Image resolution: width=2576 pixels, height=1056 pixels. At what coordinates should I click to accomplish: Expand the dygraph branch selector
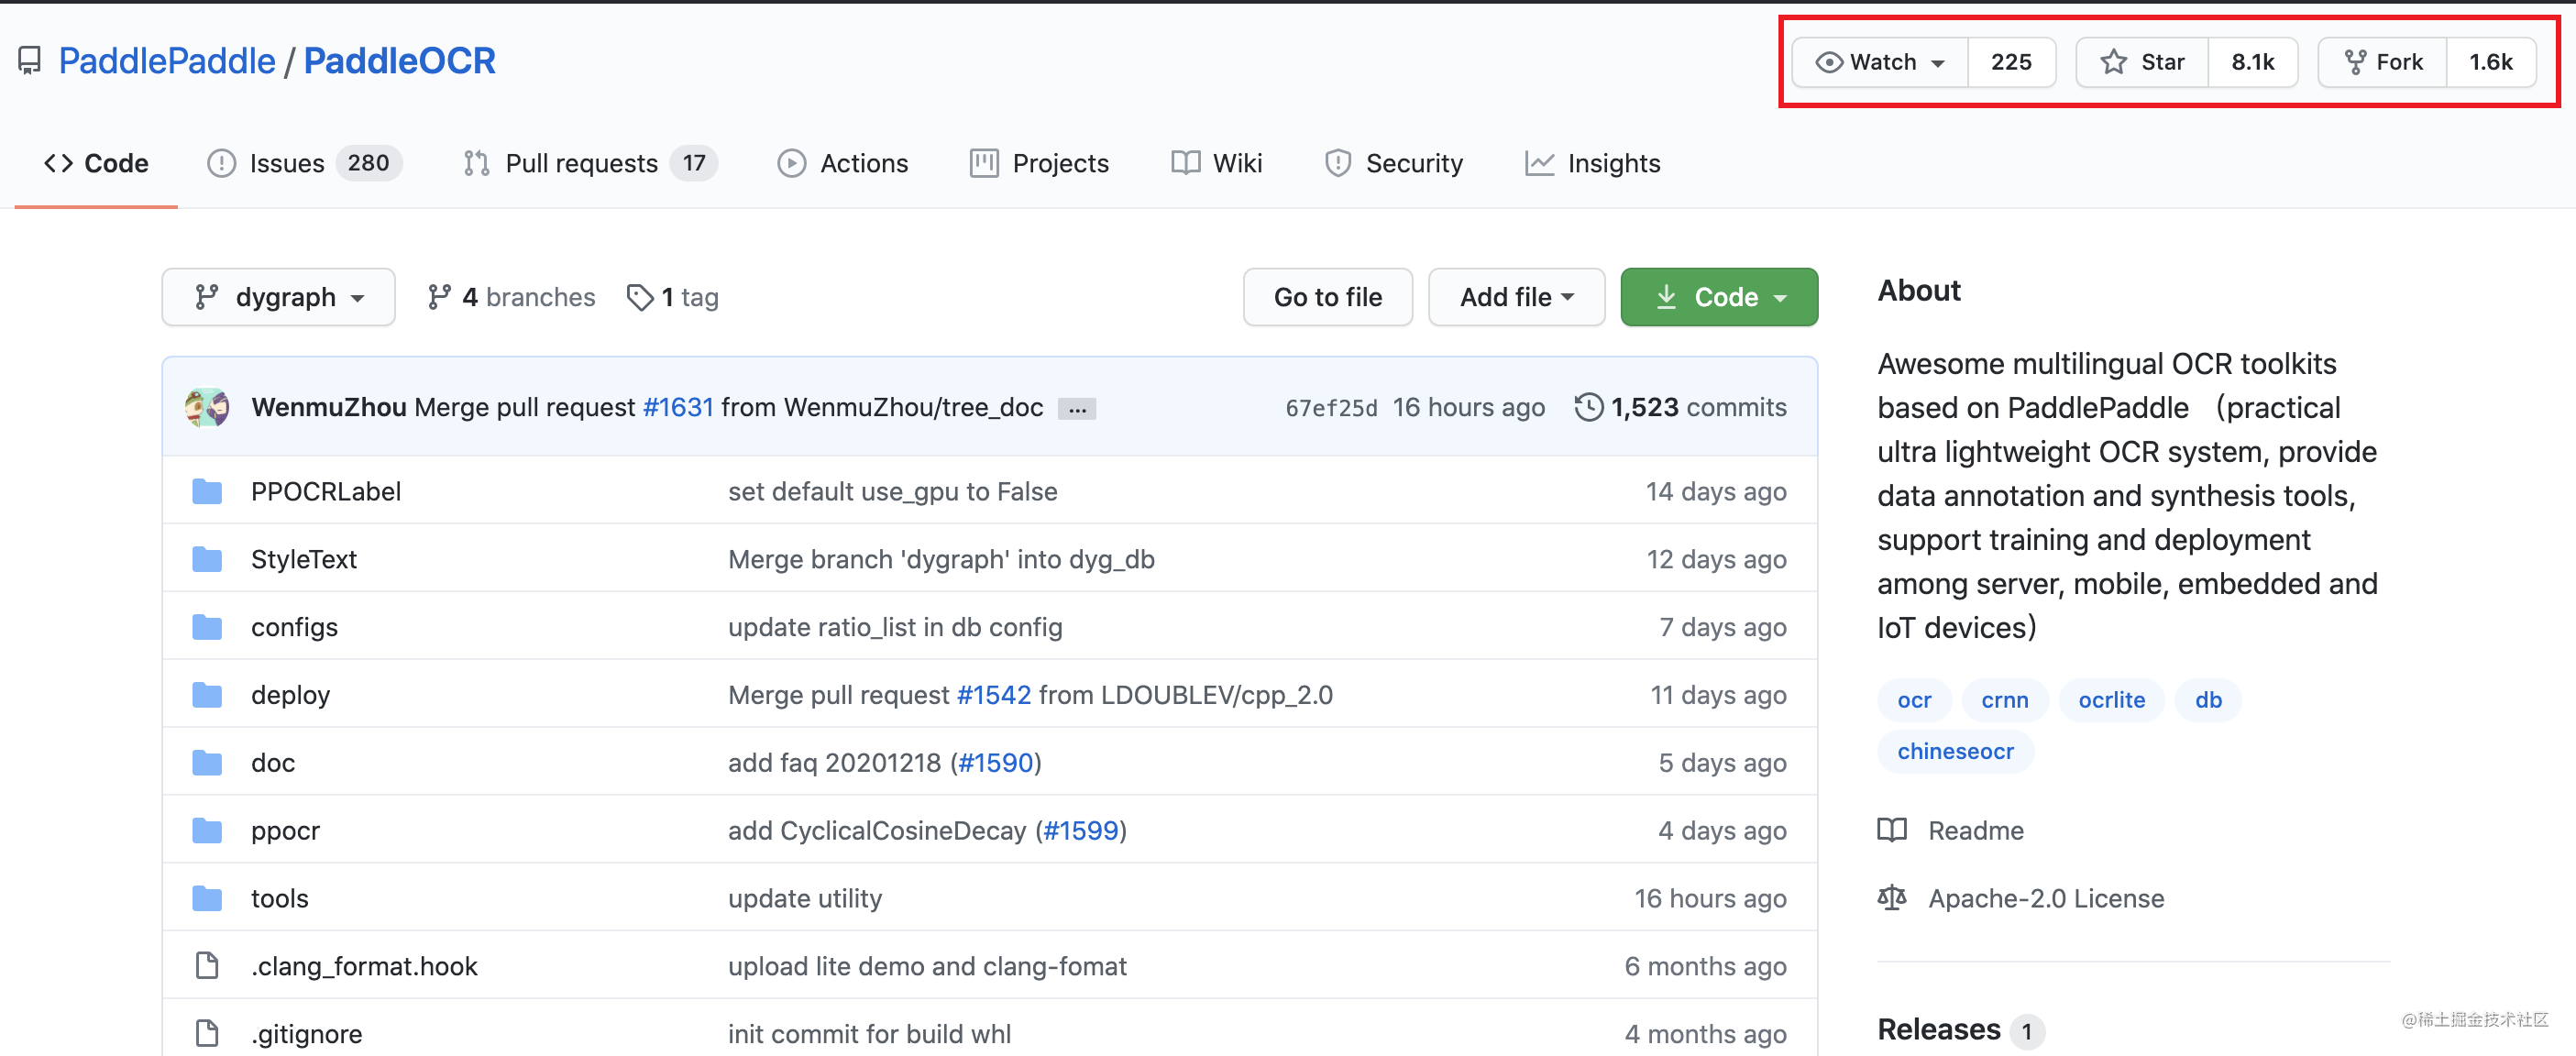coord(279,297)
